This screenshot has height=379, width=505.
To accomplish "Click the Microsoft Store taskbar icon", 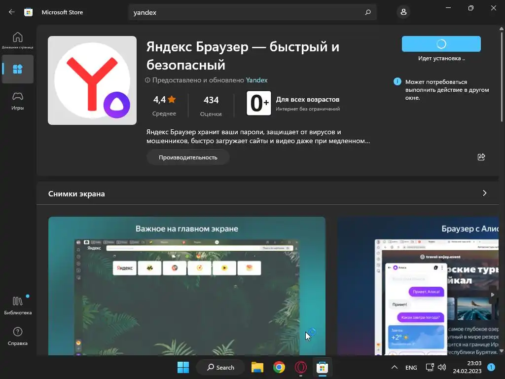I will [322, 367].
